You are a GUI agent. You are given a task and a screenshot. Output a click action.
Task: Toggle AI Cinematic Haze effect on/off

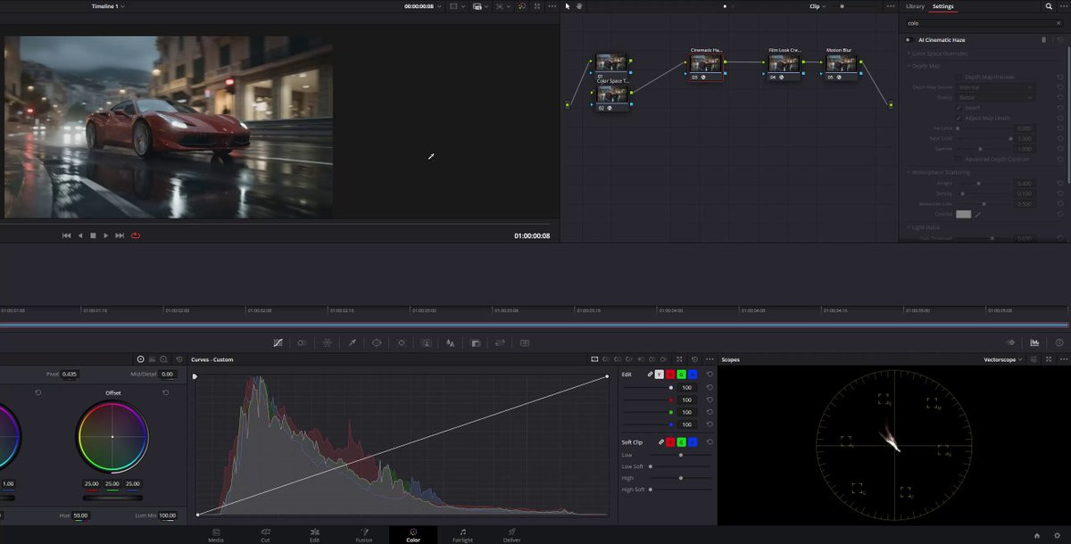point(908,40)
